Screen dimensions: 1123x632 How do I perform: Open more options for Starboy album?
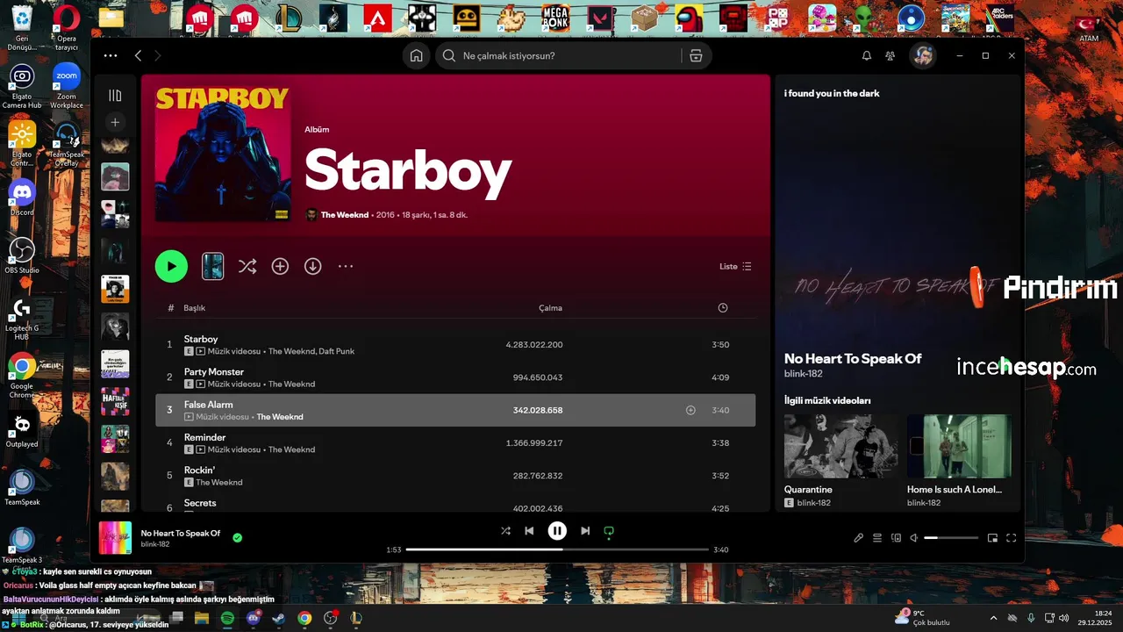[346, 266]
